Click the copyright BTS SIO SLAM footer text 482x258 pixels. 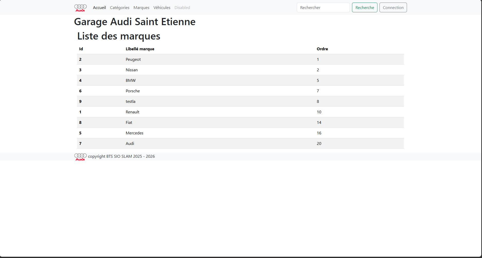[121, 156]
